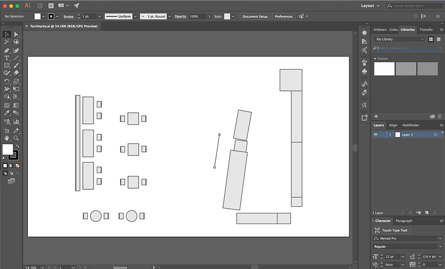Select the Gradient tool

point(16,105)
